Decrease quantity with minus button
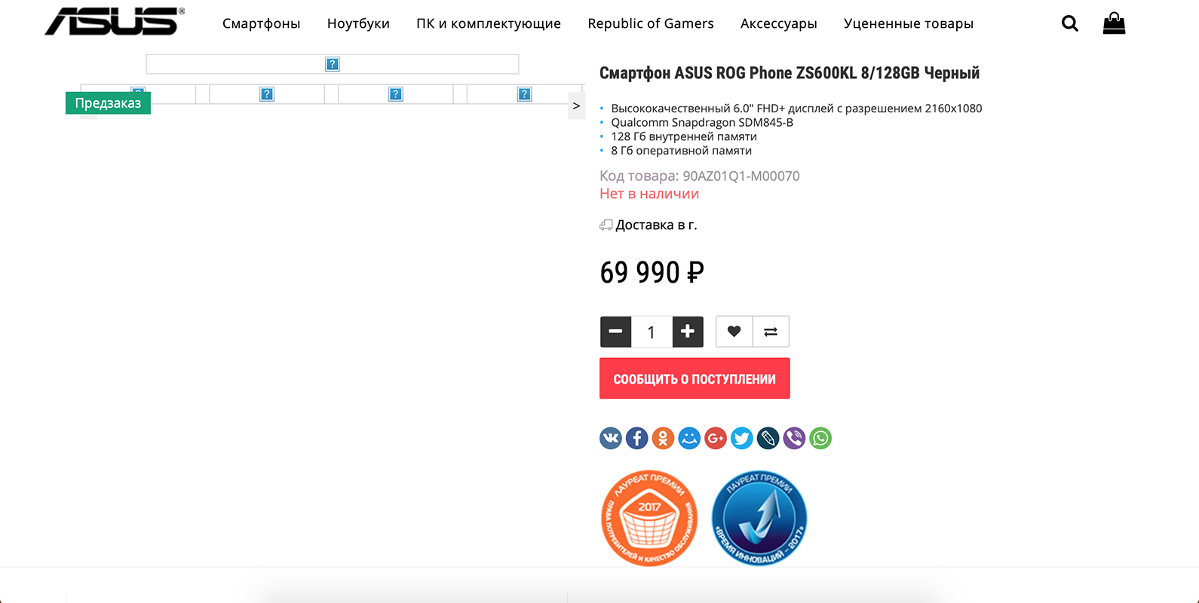Screen dimensions: 1199x603 [x=615, y=332]
